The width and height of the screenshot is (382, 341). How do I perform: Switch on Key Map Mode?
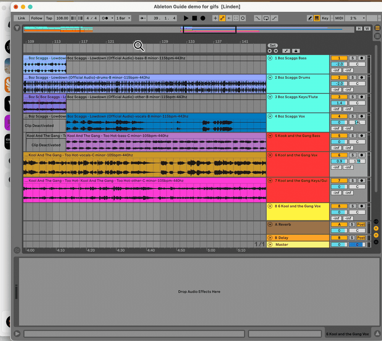point(325,18)
